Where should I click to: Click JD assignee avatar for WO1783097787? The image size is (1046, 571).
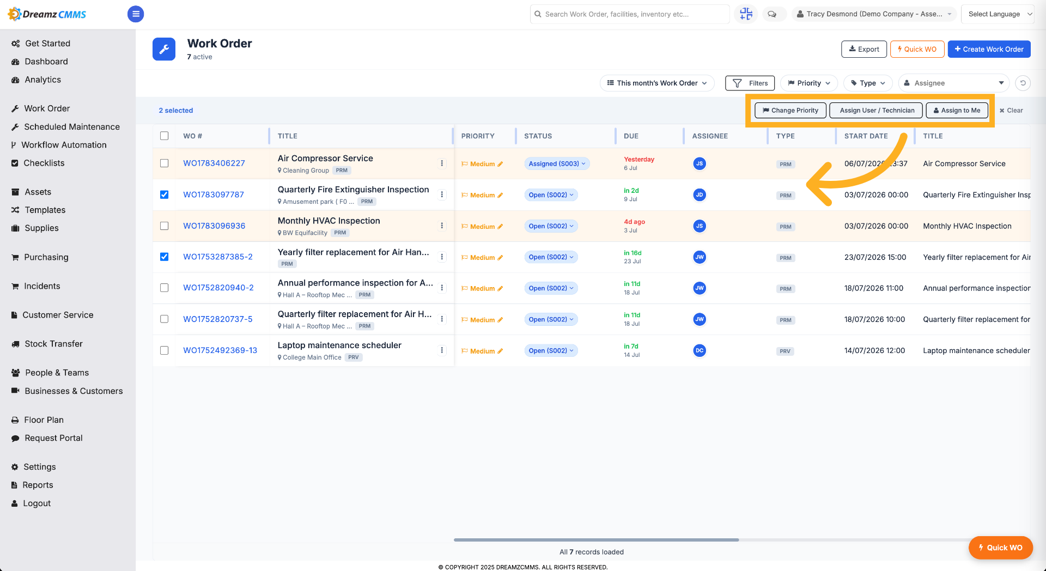[x=700, y=195]
